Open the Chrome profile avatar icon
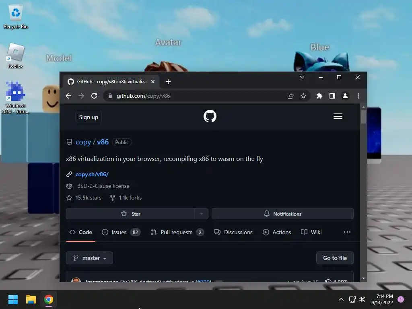This screenshot has width=412, height=309. [x=345, y=96]
